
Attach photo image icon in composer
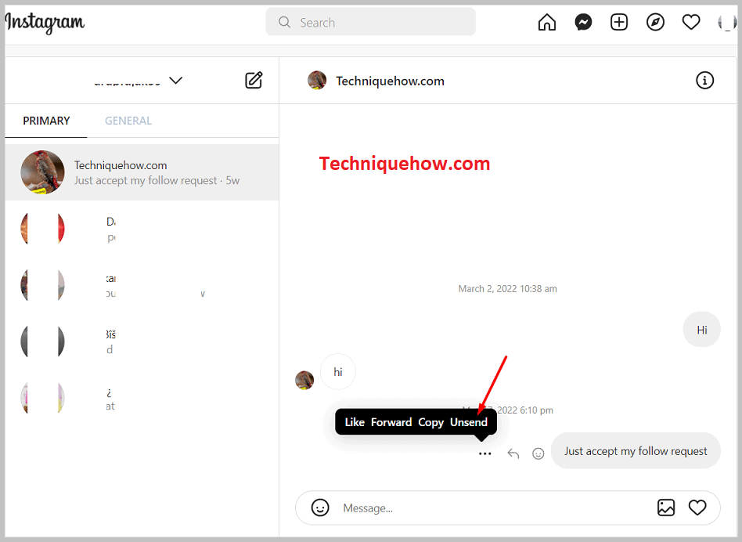[x=666, y=508]
